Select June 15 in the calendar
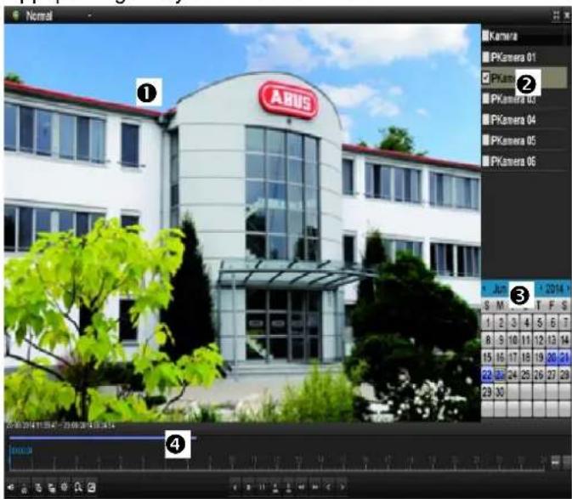 pos(487,357)
